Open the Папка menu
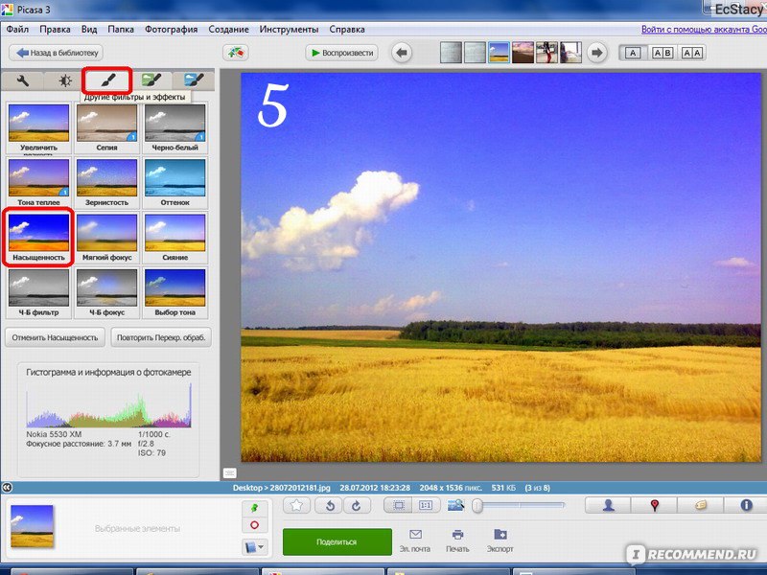Image resolution: width=767 pixels, height=575 pixels. point(121,30)
